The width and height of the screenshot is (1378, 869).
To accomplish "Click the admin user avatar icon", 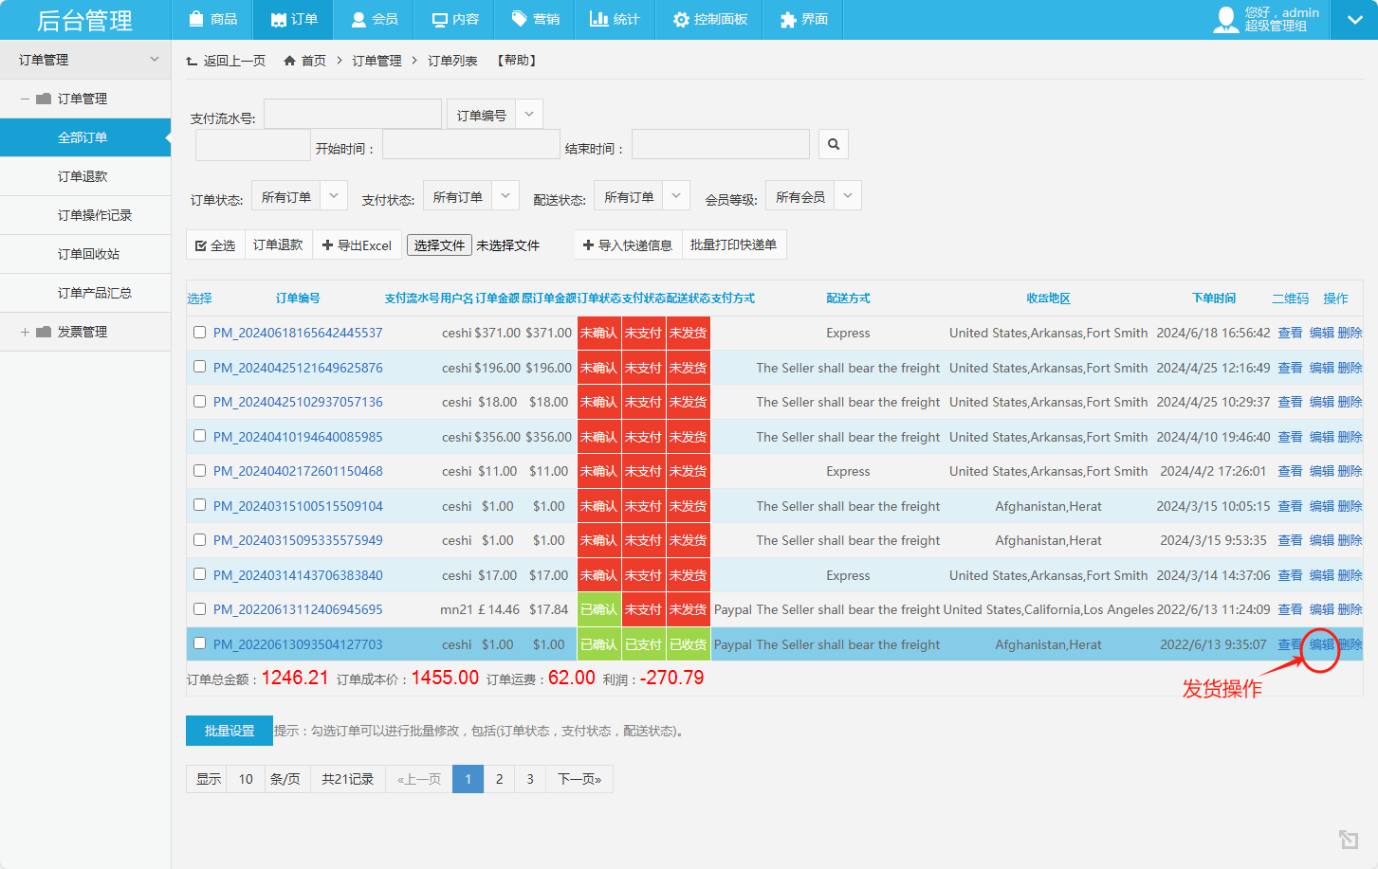I will (x=1225, y=19).
